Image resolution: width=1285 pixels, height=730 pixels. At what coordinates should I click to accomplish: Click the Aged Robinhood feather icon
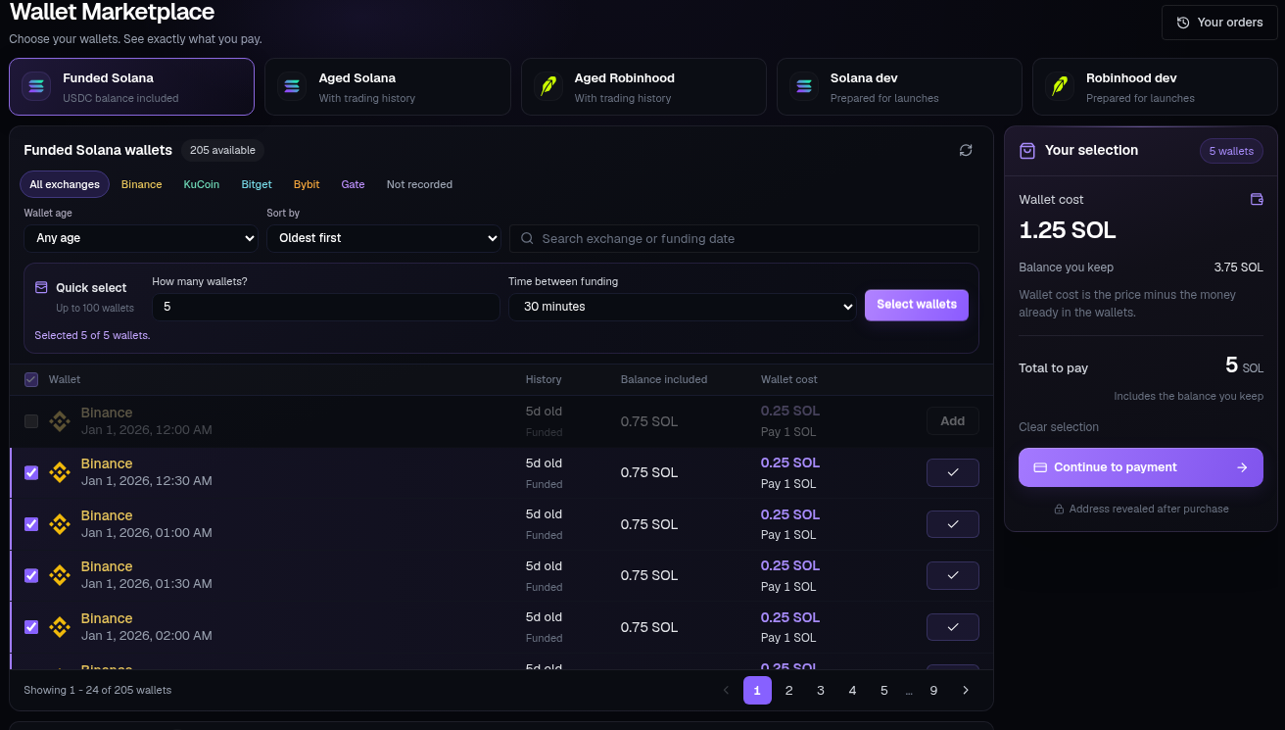(x=547, y=87)
